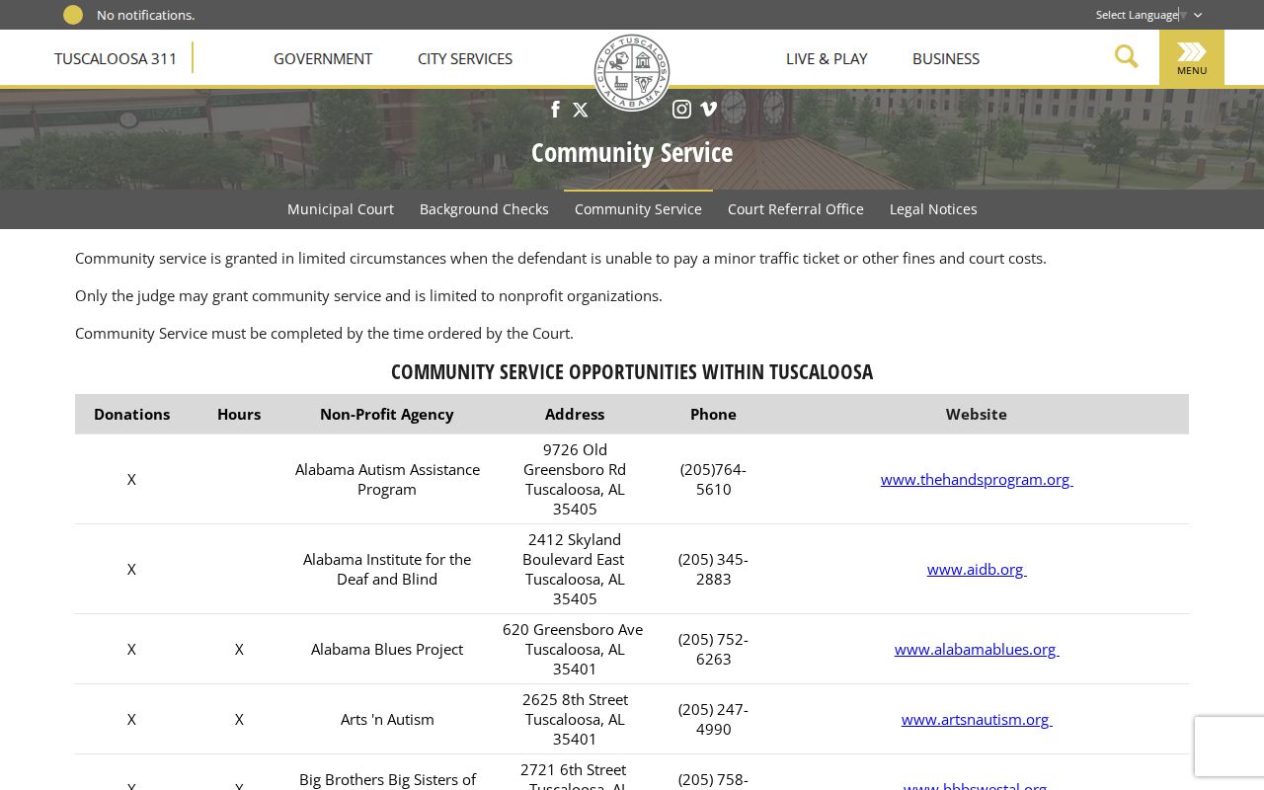Image resolution: width=1264 pixels, height=790 pixels.
Task: Click the yellow search magnifier icon
Action: tap(1127, 56)
